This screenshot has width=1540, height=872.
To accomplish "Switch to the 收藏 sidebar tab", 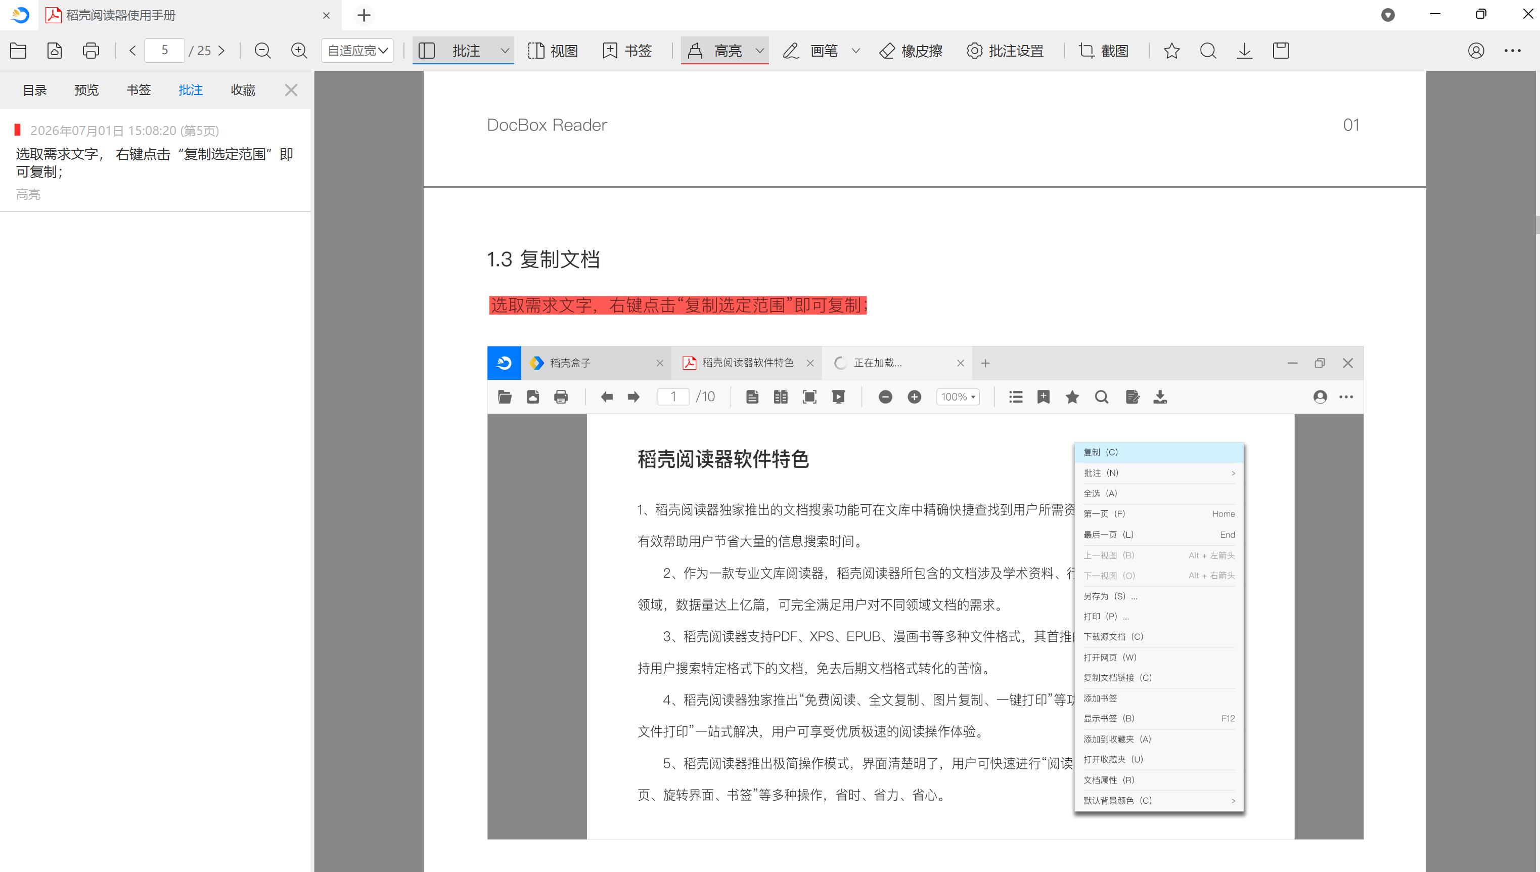I will [243, 90].
